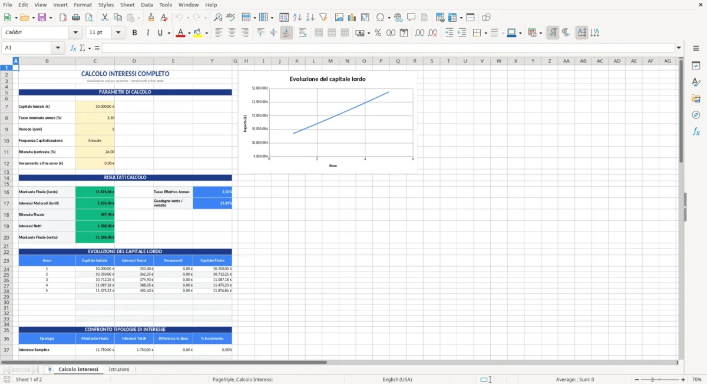The image size is (707, 384).
Task: Open the Special Character dropdown arrow
Action: pos(389,18)
